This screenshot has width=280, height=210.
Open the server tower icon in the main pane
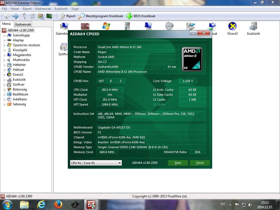click(x=127, y=26)
